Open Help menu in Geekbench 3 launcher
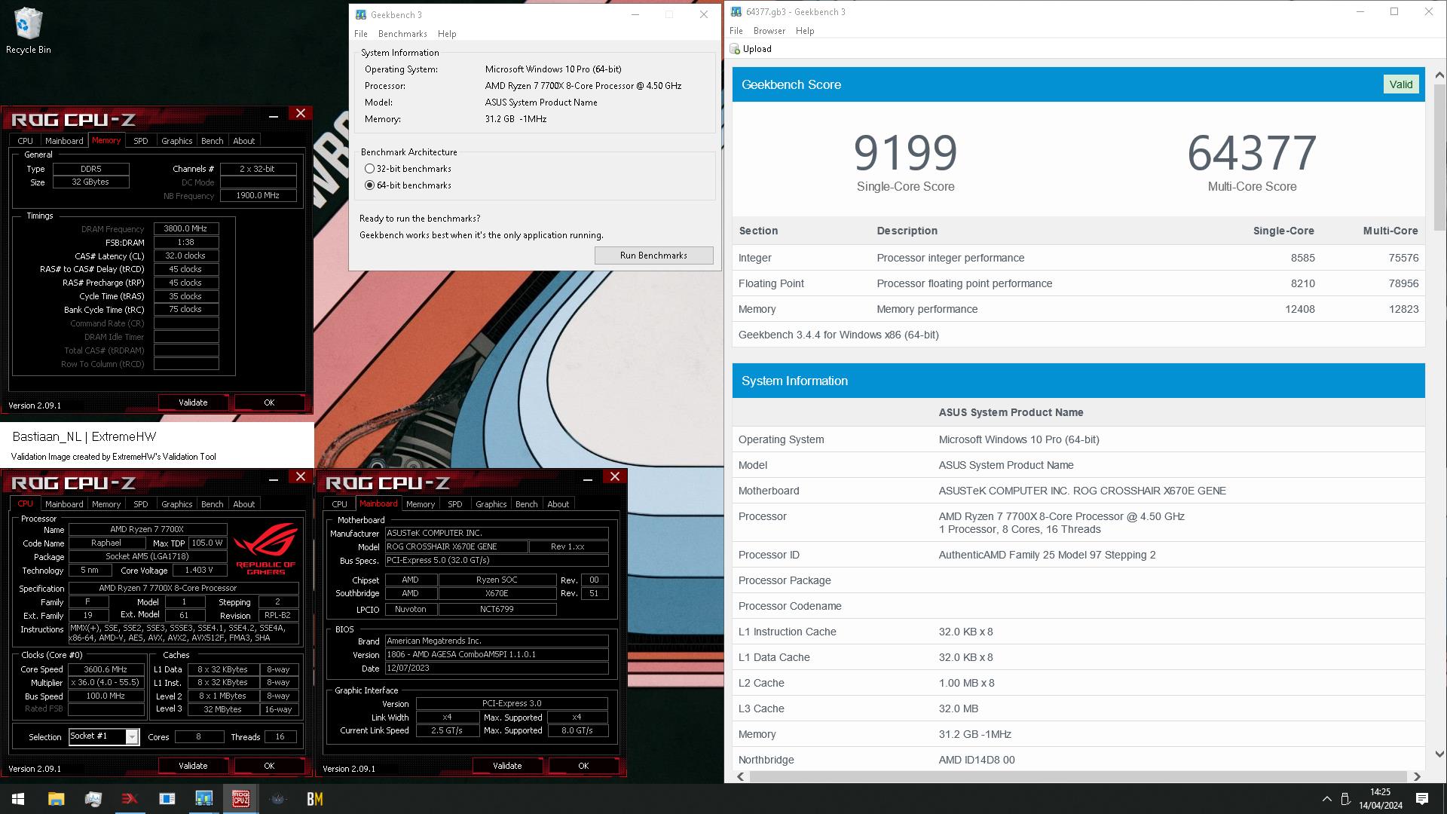The width and height of the screenshot is (1447, 814). pos(447,34)
